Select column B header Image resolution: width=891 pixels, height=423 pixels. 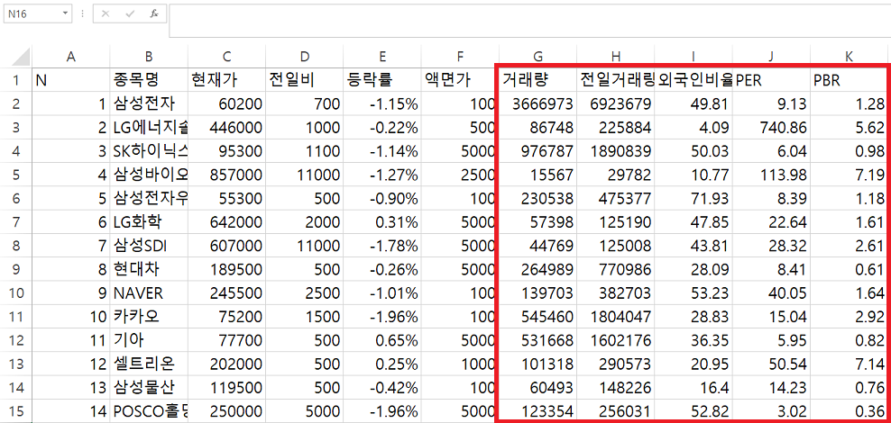149,56
